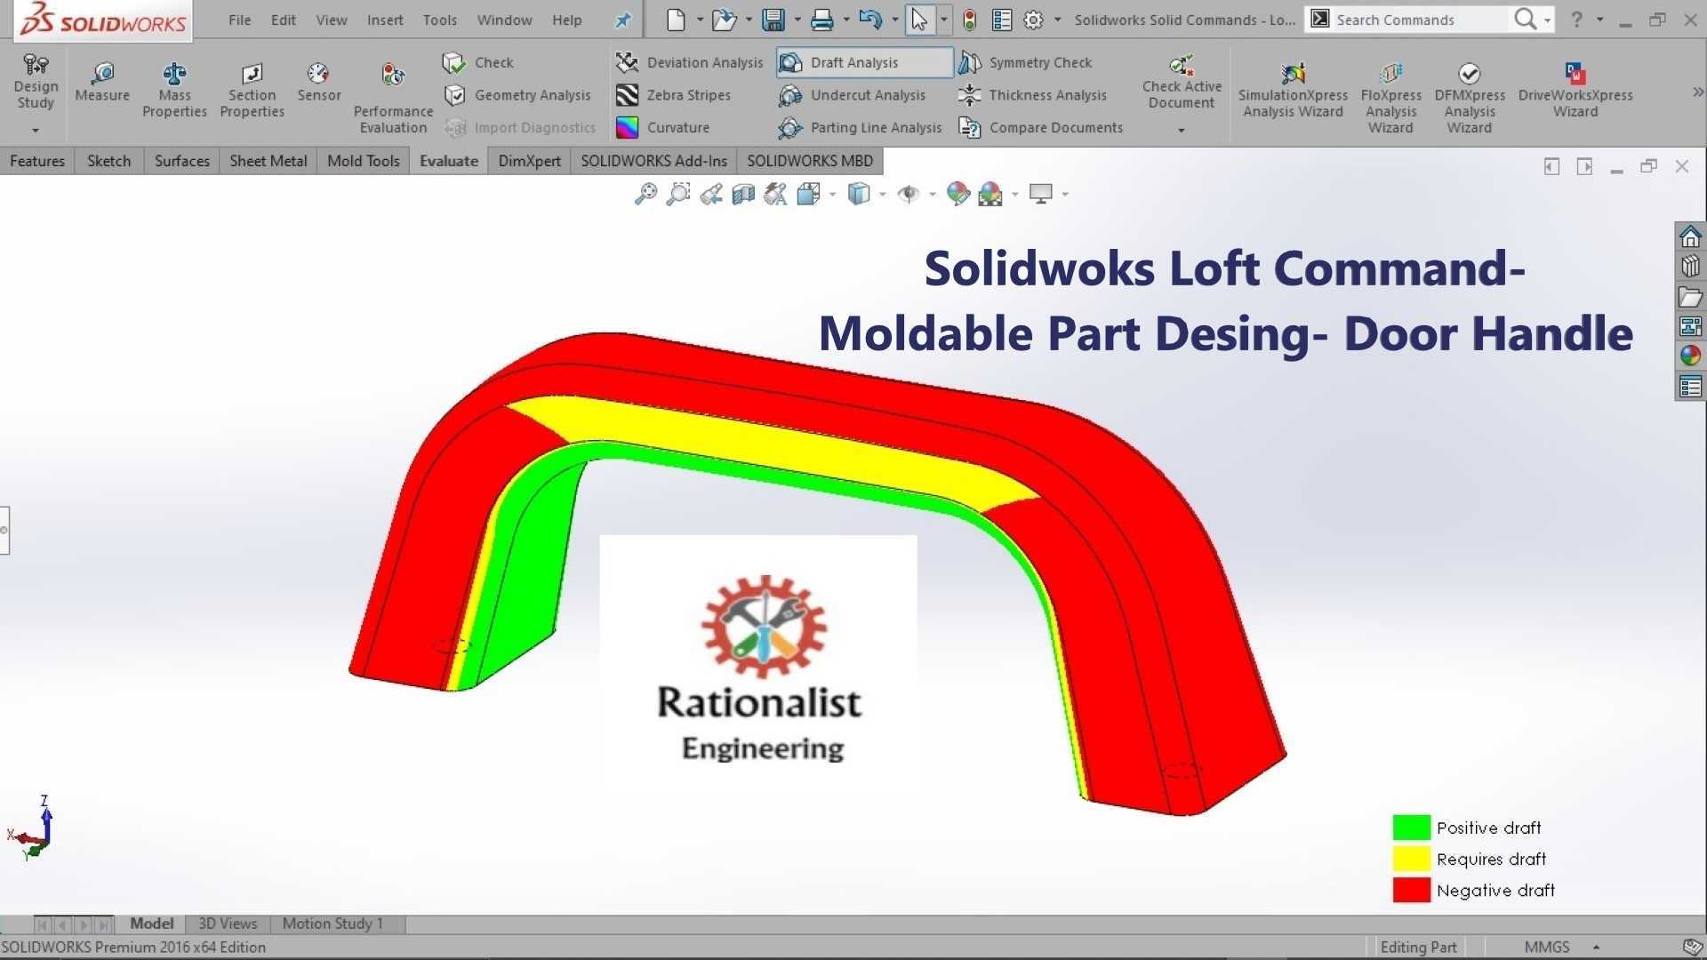The image size is (1707, 960).
Task: Switch to the Mold Tools tab
Action: tap(363, 161)
